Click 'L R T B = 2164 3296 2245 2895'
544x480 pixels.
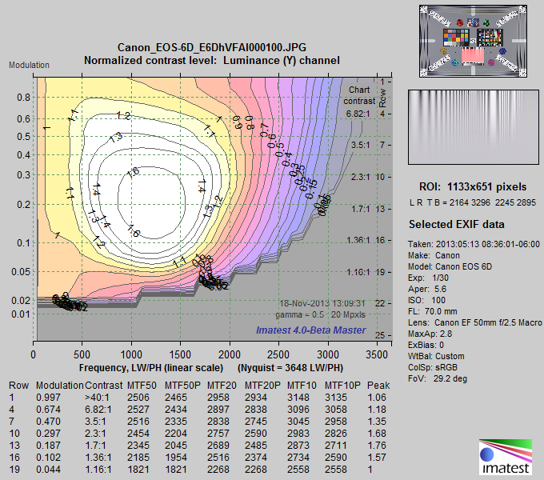tap(473, 202)
